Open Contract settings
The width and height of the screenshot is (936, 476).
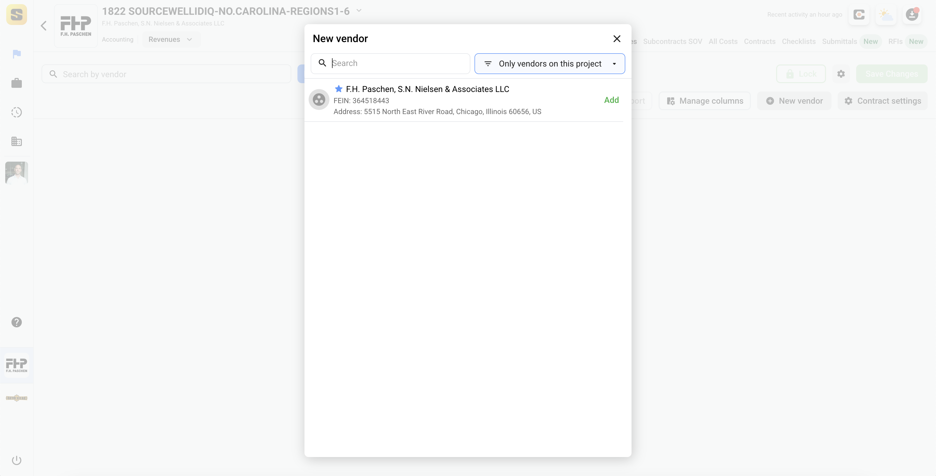point(883,101)
